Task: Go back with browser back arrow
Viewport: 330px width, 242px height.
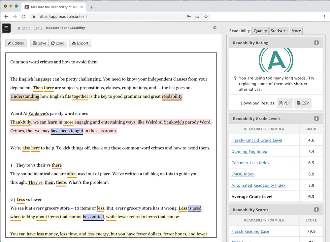Action: pyautogui.click(x=6, y=16)
